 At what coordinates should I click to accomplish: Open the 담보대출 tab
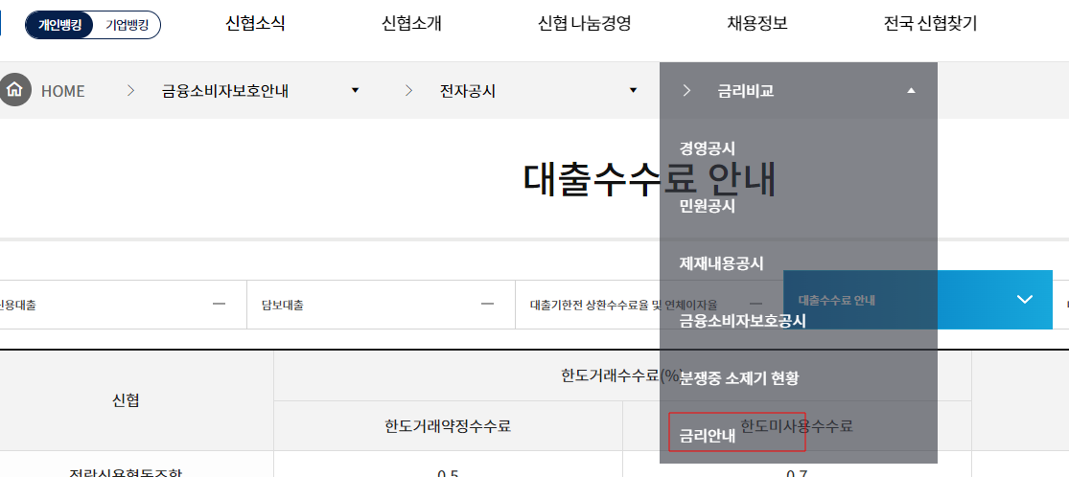tap(382, 304)
